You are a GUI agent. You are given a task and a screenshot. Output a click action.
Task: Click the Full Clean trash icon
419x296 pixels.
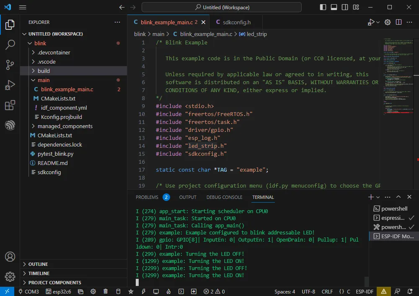(x=106, y=291)
